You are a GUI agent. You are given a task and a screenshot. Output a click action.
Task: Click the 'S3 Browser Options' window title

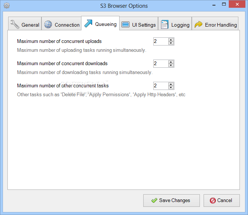click(124, 6)
